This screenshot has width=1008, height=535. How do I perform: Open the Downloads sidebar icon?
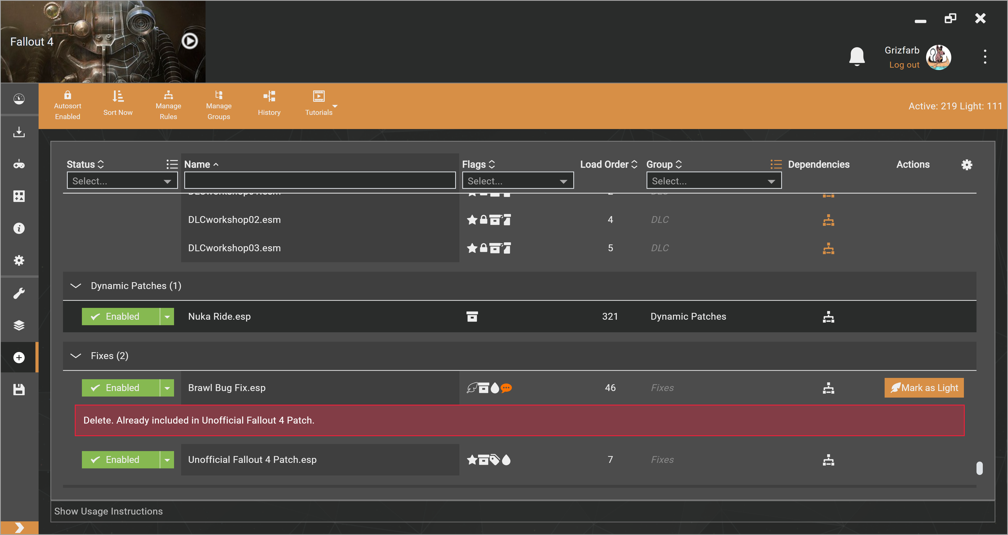(x=19, y=132)
